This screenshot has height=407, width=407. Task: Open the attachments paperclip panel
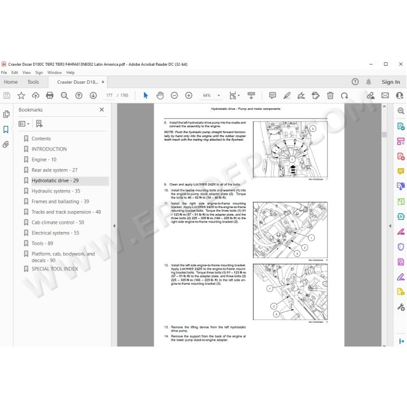(6, 144)
